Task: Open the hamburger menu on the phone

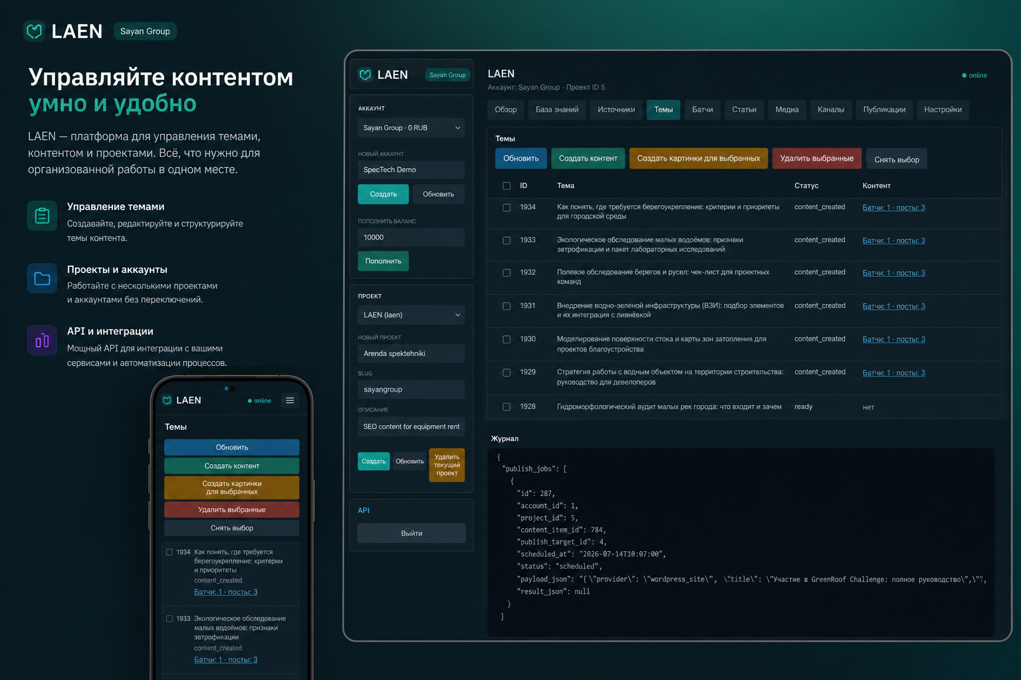Action: 290,400
